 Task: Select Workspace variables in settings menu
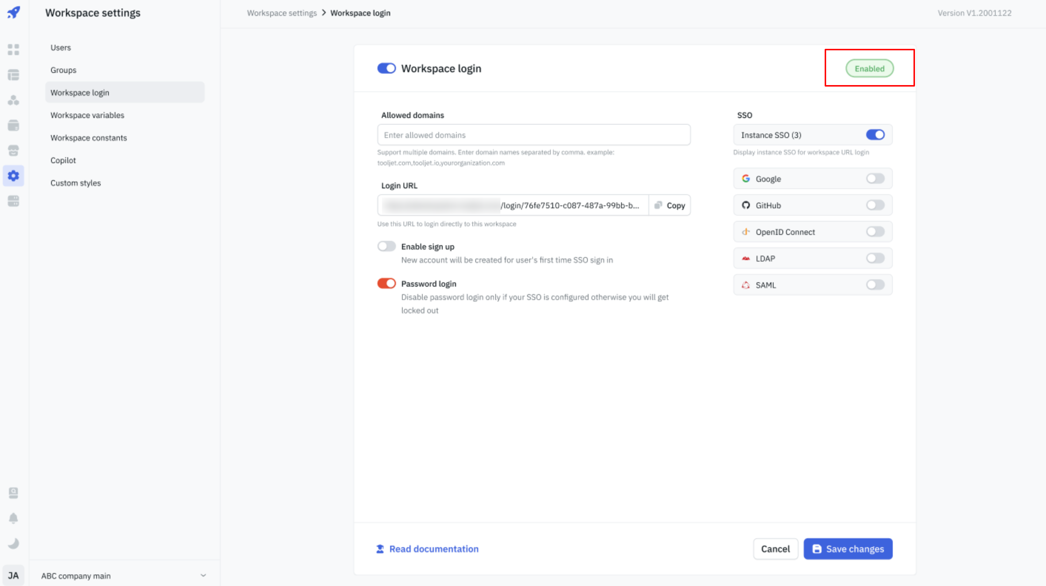click(x=87, y=115)
